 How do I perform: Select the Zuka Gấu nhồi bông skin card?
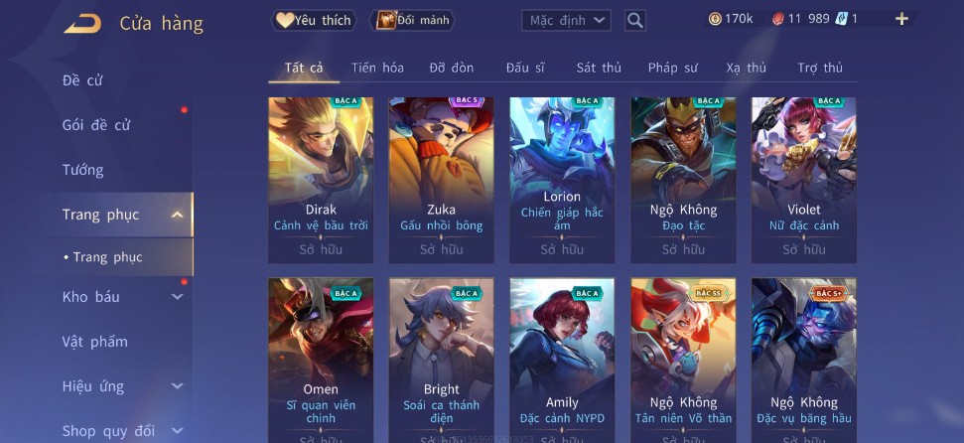point(441,180)
